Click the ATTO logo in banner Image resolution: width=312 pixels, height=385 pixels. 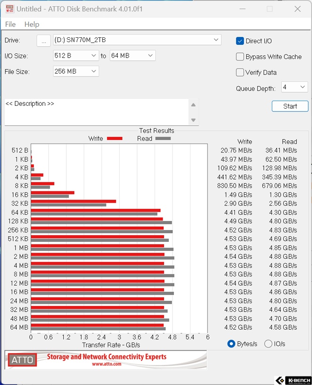pos(22,359)
